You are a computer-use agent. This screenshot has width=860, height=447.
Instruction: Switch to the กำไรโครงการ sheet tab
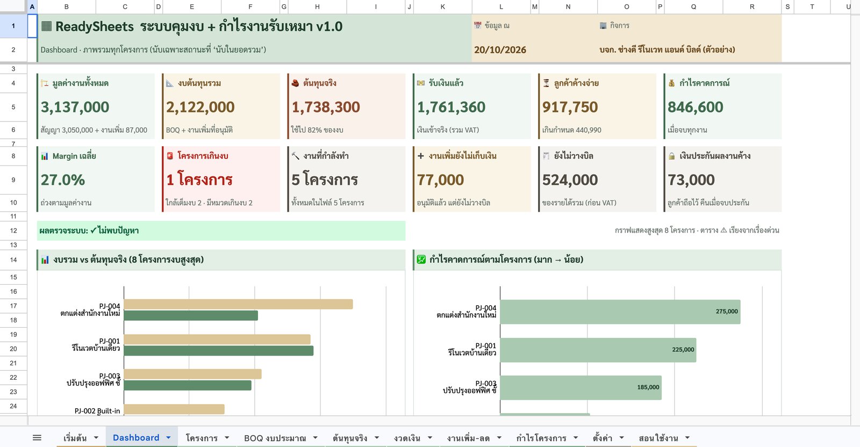tap(541, 438)
